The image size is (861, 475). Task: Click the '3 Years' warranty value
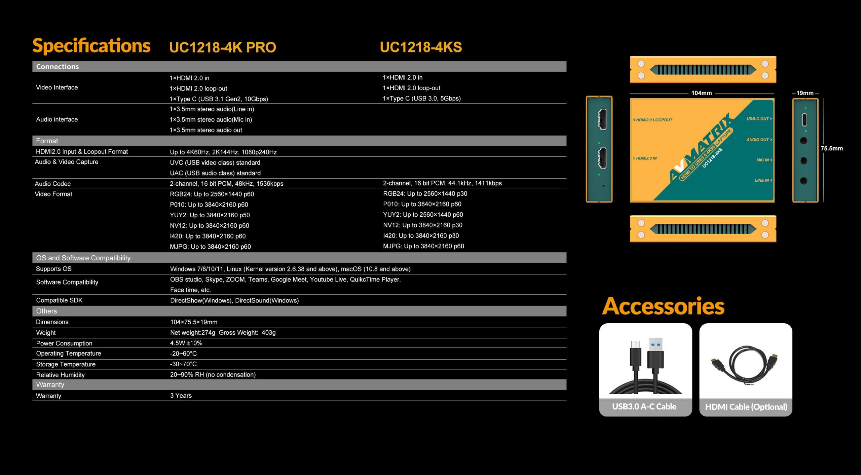(181, 396)
